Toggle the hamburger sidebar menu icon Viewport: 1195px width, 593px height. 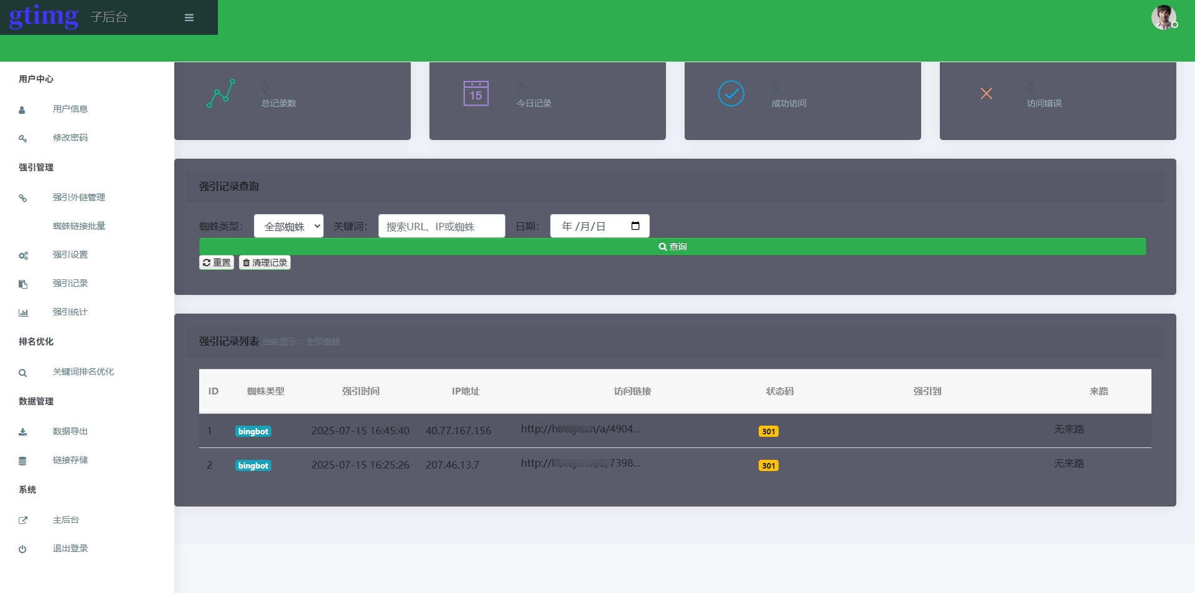(189, 17)
